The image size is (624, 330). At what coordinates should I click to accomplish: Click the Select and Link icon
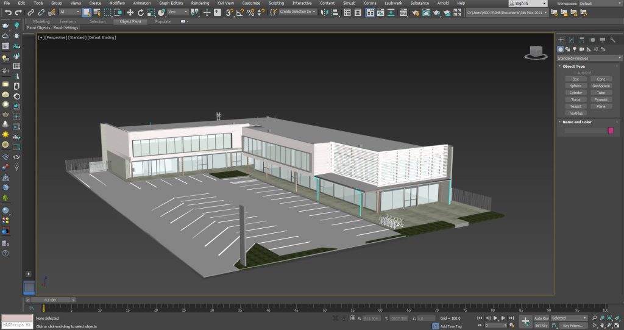tap(30, 12)
